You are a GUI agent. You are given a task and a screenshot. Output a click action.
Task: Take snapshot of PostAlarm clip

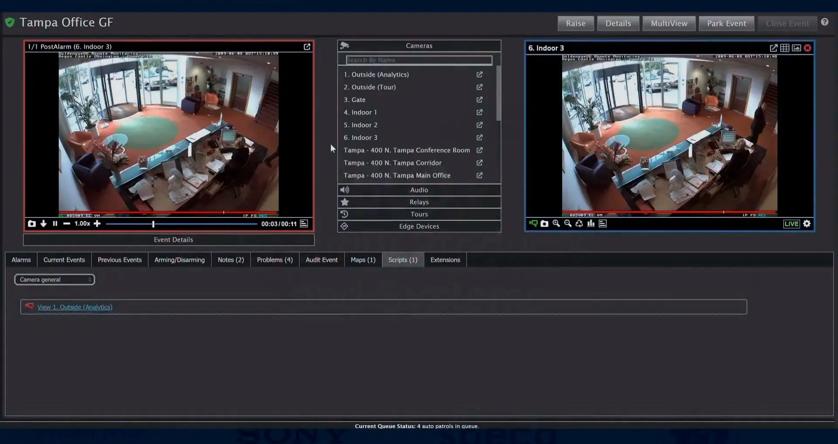(32, 224)
